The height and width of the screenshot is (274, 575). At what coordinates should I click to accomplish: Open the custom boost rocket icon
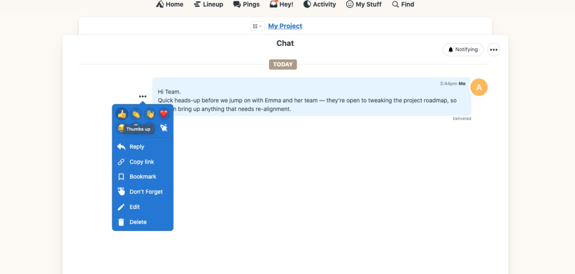click(164, 128)
